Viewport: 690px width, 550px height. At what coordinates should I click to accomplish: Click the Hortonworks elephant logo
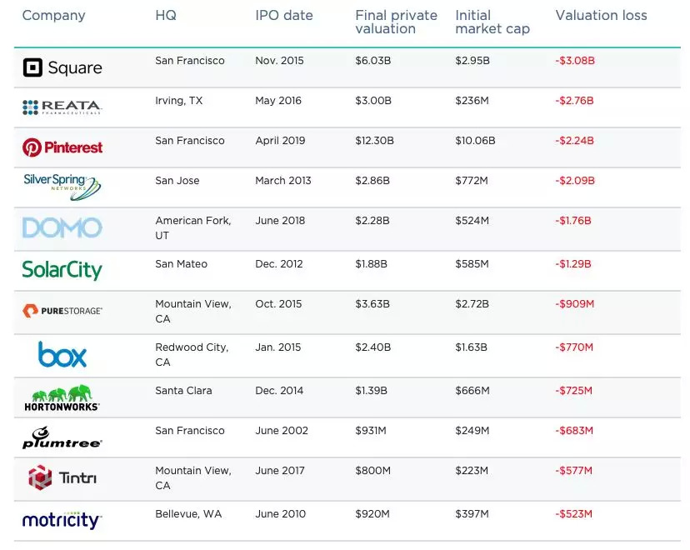pyautogui.click(x=62, y=397)
